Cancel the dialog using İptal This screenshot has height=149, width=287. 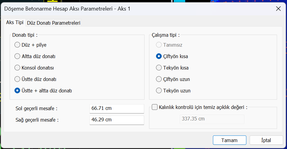[266, 140]
